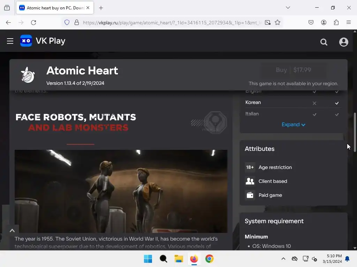This screenshot has height=267, width=357.
Task: Click the Client based label
Action: [x=273, y=181]
